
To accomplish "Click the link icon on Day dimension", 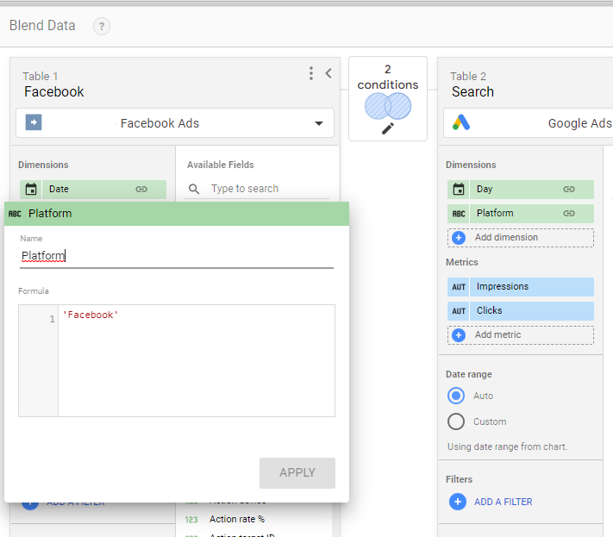I will (569, 189).
